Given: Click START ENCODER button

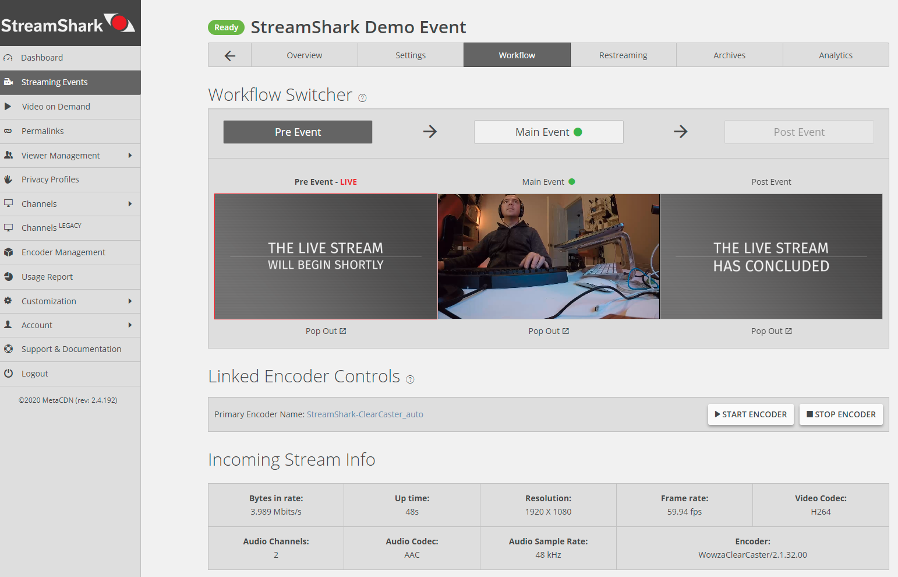Looking at the screenshot, I should tap(751, 414).
